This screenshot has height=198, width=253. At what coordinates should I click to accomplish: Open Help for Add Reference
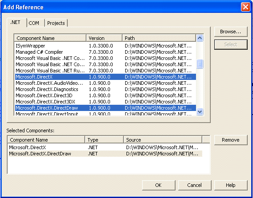[x=231, y=185]
